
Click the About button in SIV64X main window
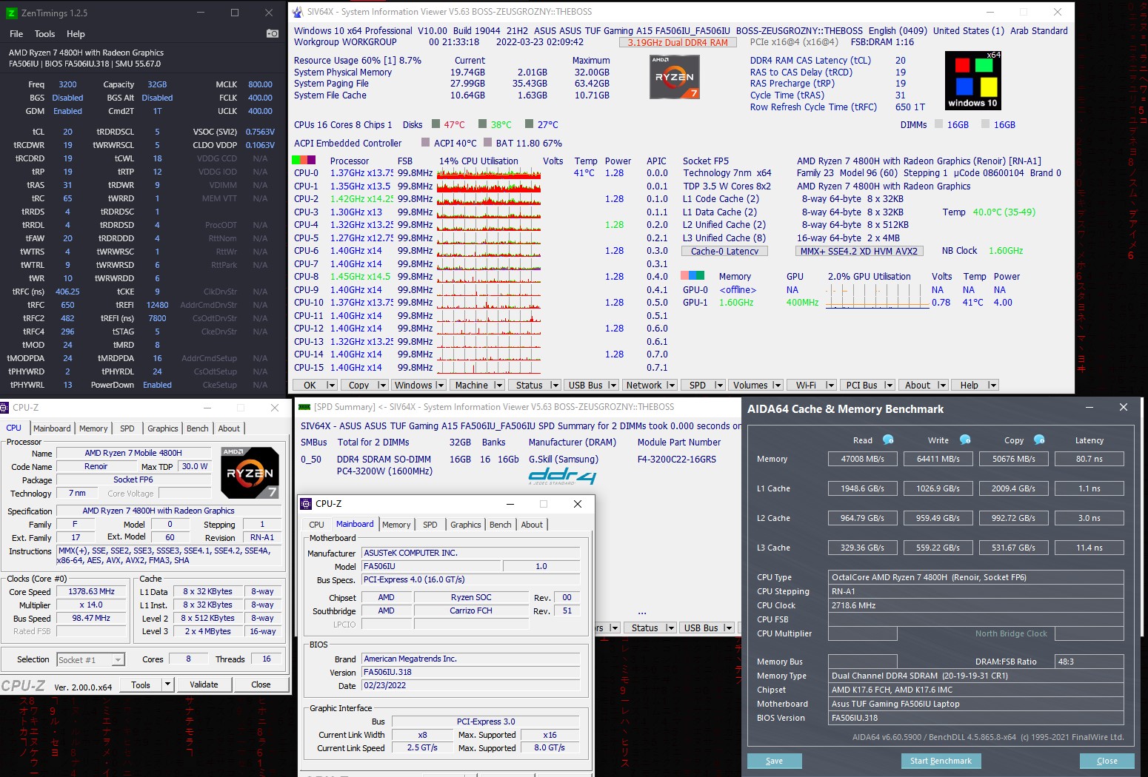point(918,385)
